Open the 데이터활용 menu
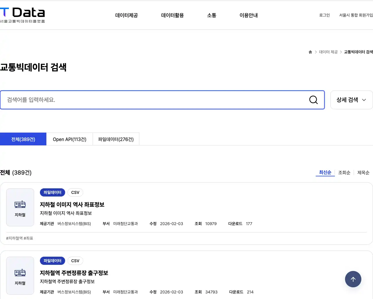Screen dimensions: 373x299 (x=172, y=15)
